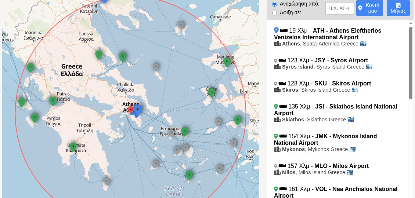Click gray Lemnos island airport marker
The image size is (415, 198).
181,25
